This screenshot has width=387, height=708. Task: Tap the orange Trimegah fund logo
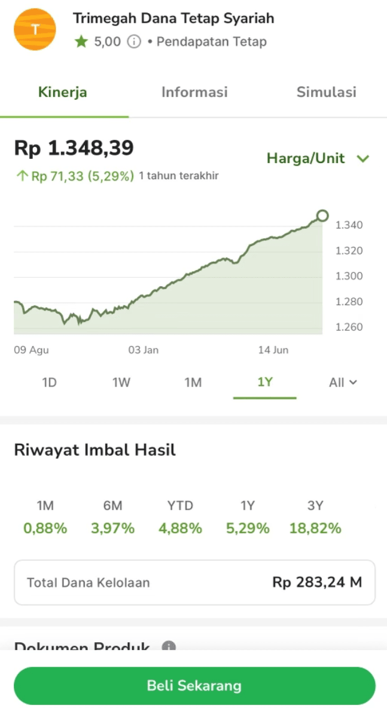[35, 29]
